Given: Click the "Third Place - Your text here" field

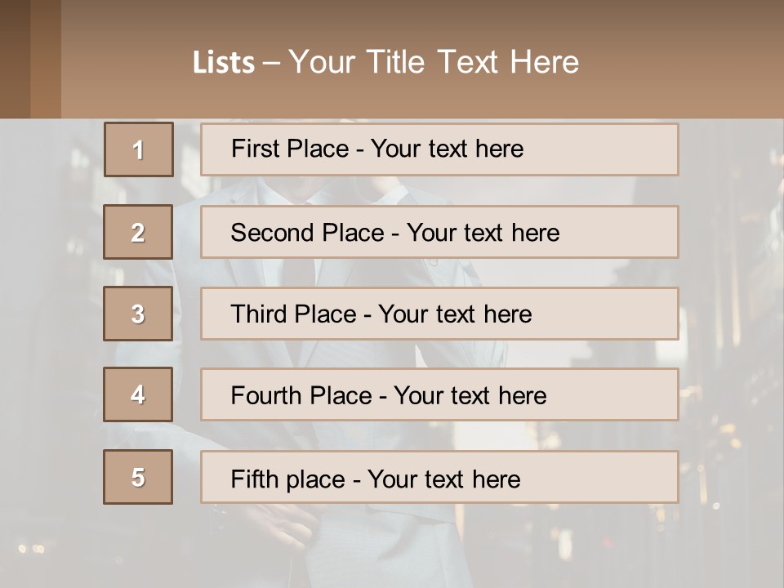Looking at the screenshot, I should [439, 314].
